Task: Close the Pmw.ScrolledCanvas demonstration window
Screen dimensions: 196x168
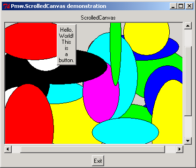Action: coord(189,6)
